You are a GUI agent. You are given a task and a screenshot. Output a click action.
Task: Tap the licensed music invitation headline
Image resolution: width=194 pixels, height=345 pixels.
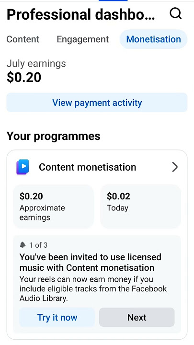pos(91,262)
